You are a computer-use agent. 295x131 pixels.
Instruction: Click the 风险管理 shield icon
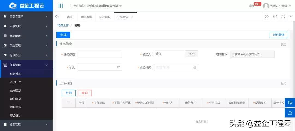(x=5, y=45)
